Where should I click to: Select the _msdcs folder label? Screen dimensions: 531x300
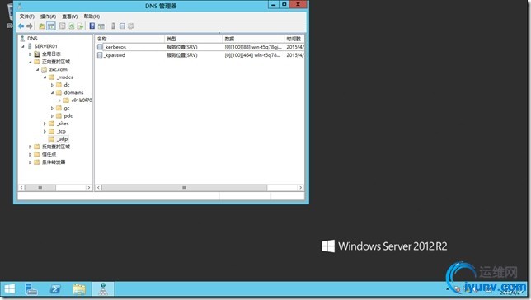pos(65,77)
